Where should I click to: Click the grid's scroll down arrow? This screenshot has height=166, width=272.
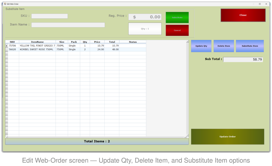pyautogui.click(x=187, y=135)
